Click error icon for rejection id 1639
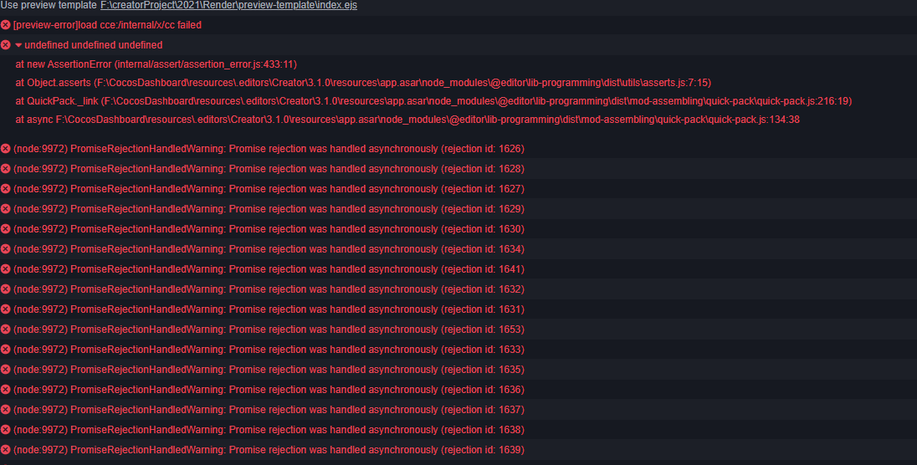 click(6, 450)
